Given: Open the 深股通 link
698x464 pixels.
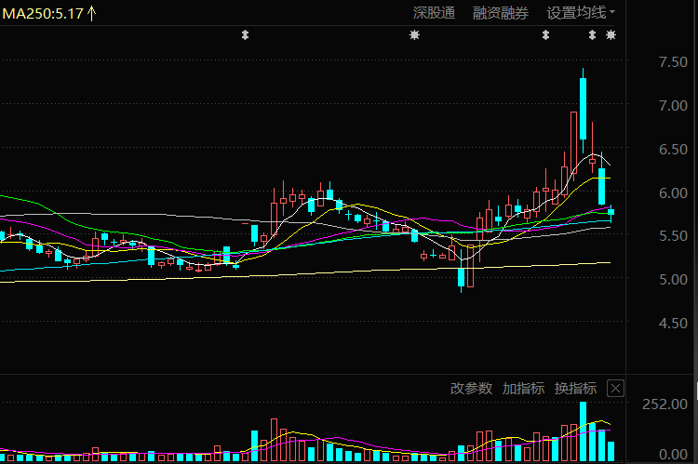Looking at the screenshot, I should (x=434, y=13).
